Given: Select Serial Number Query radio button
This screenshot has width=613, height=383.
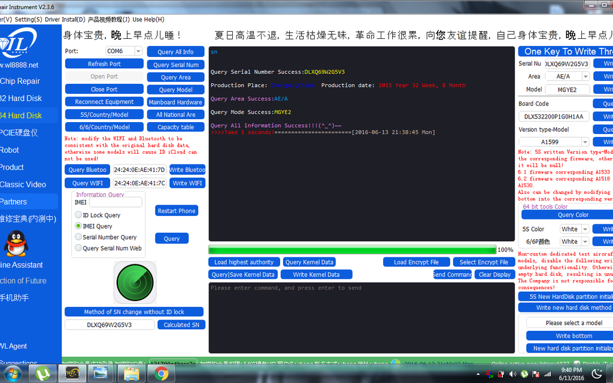Looking at the screenshot, I should click(78, 238).
